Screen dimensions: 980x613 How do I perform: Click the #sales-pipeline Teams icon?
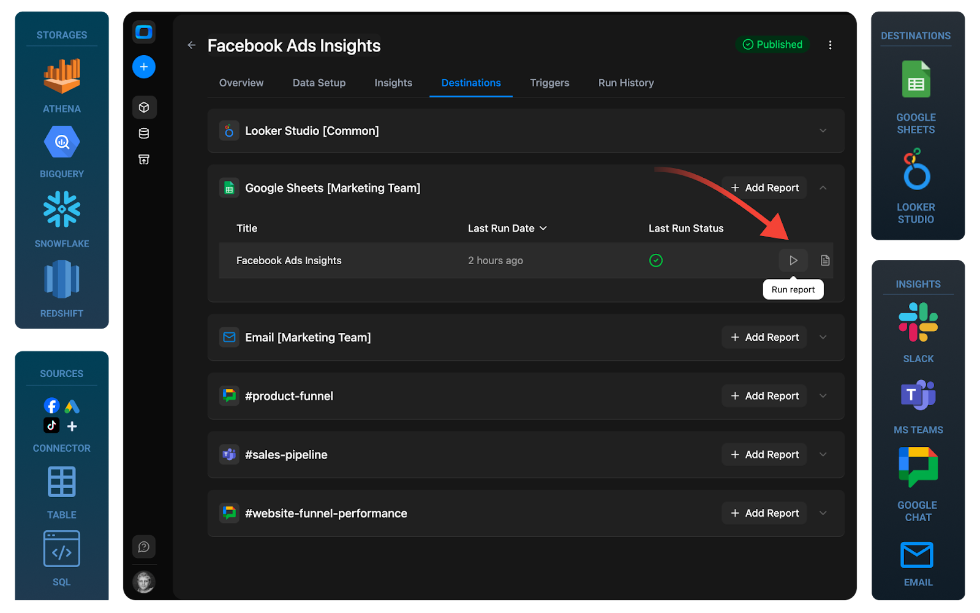coord(229,454)
